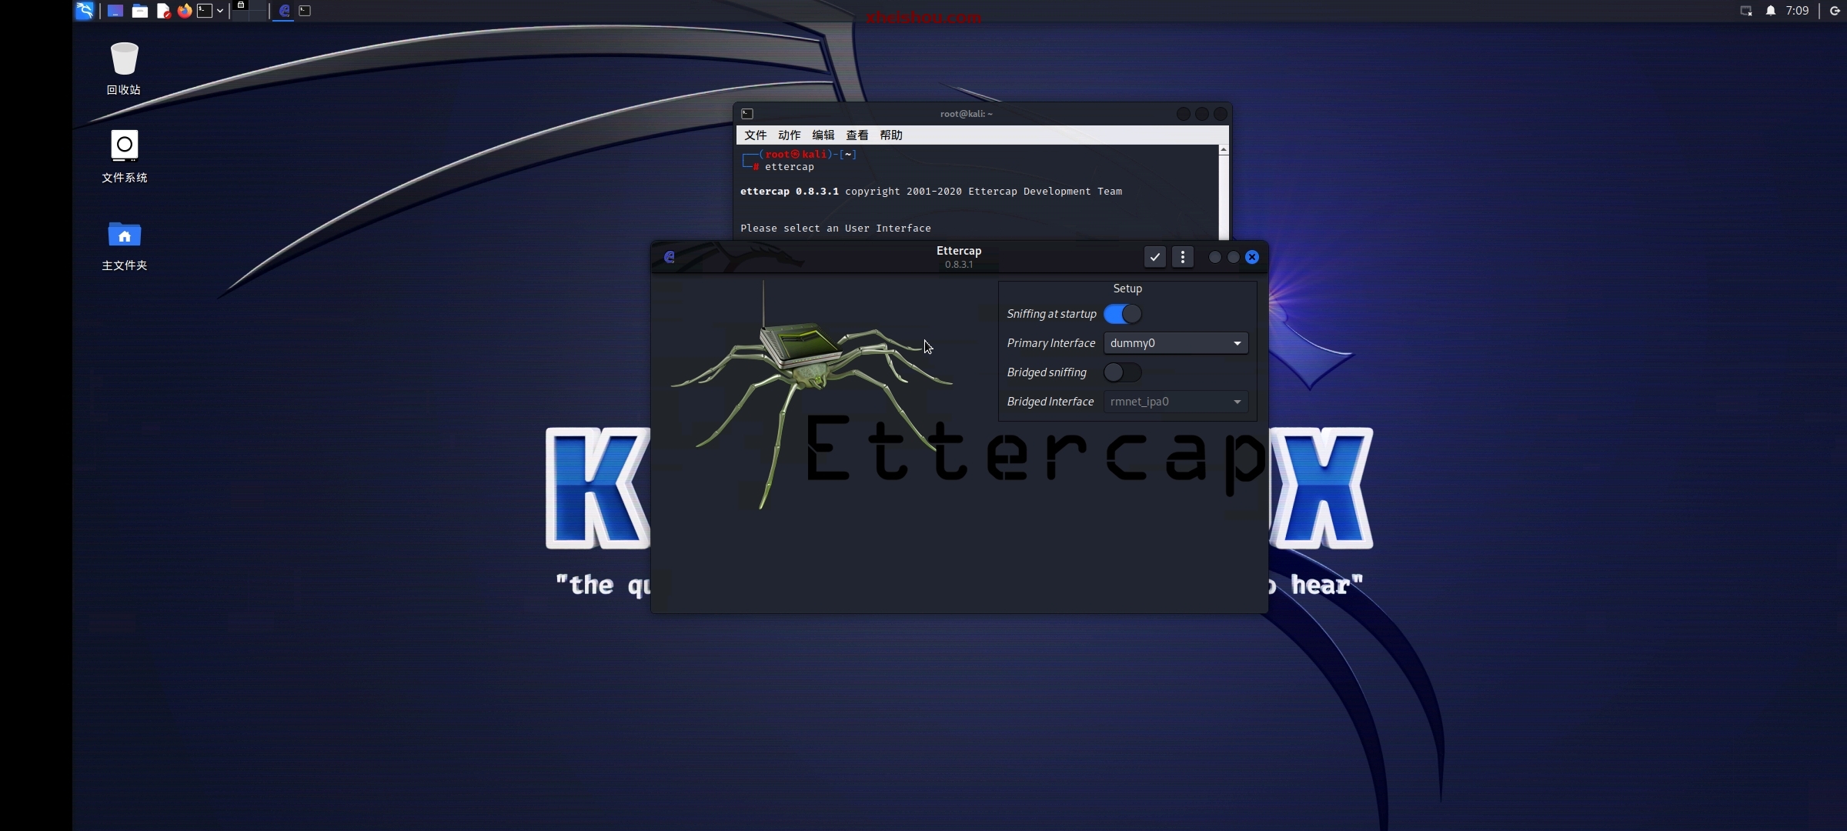Viewport: 1847px width, 831px height.
Task: Click the display tray icon
Action: pos(1746,11)
